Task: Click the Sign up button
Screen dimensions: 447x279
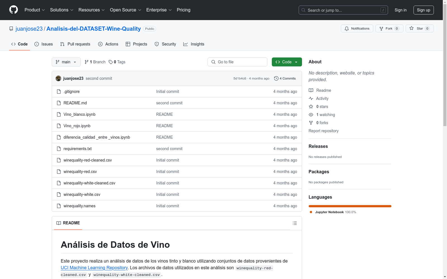Action: click(424, 10)
